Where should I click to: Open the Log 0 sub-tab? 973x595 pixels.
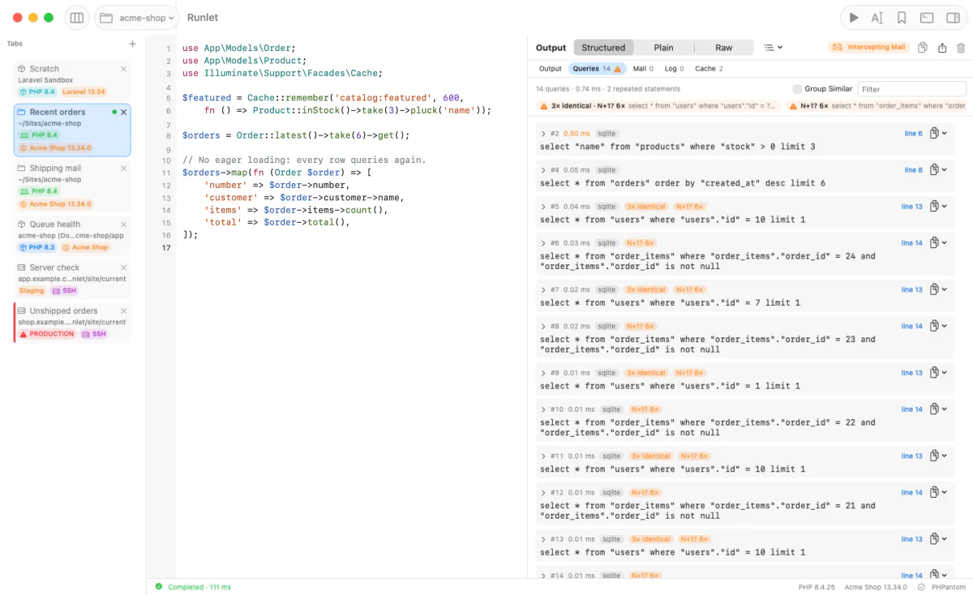coord(674,69)
